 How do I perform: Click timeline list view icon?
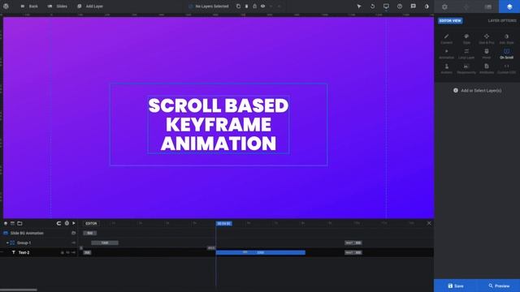(13, 224)
